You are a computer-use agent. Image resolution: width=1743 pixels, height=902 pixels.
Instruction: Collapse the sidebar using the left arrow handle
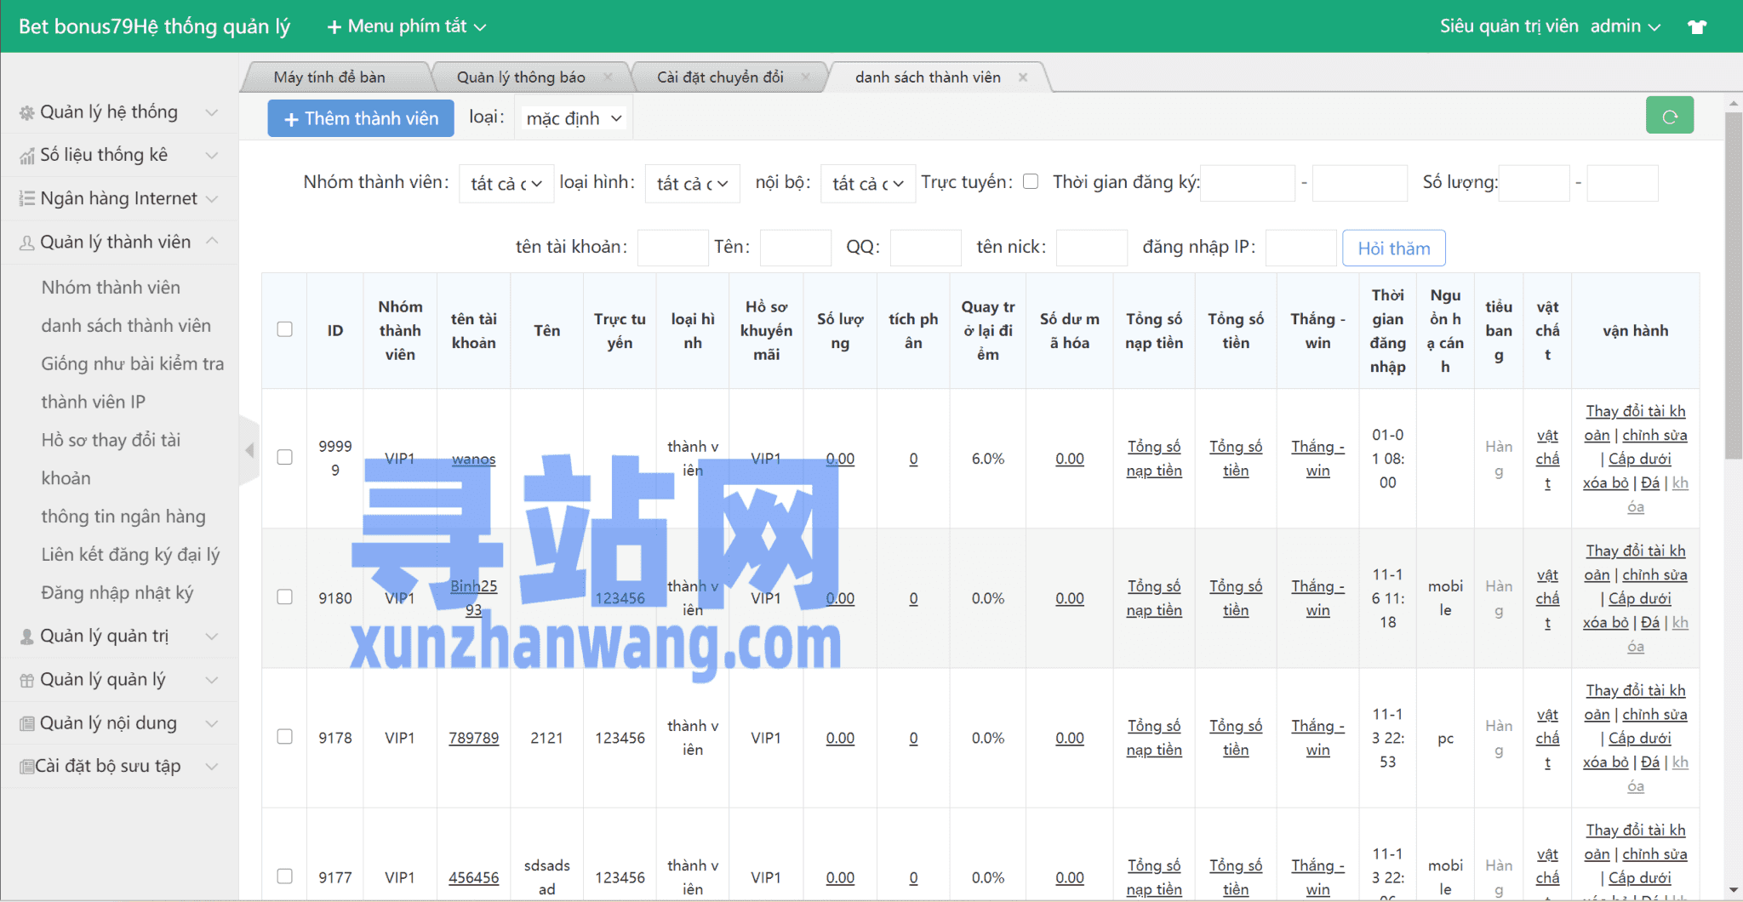249,450
